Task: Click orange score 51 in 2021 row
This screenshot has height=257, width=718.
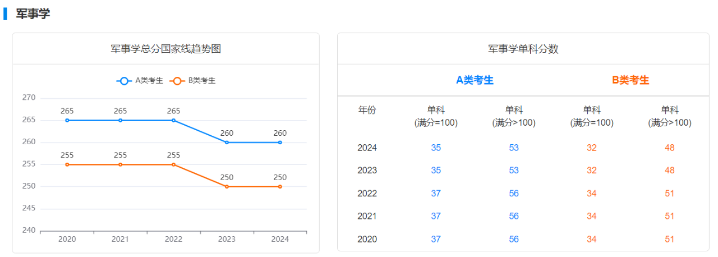Action: coord(670,216)
